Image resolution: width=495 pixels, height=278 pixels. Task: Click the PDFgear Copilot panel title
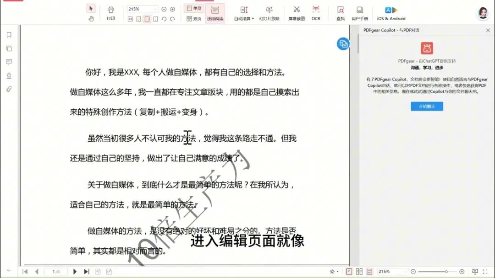click(391, 30)
